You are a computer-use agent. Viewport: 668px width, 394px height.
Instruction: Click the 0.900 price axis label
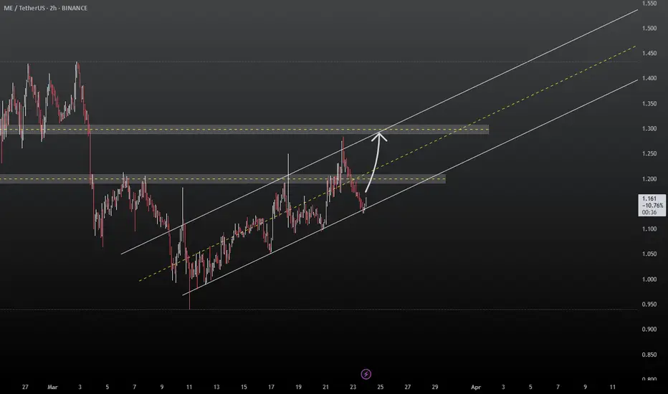649,330
